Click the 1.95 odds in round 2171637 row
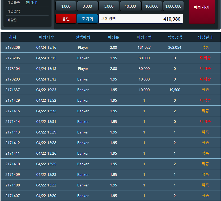 point(114,90)
